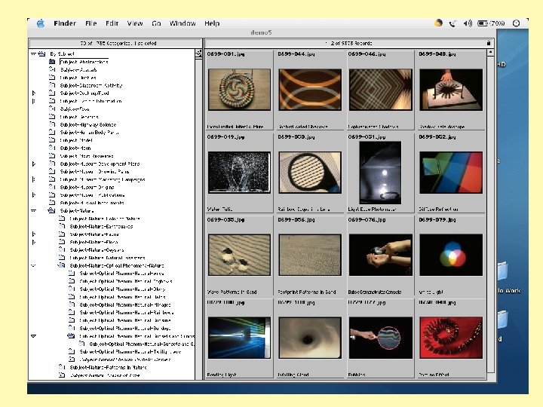Select the Subject-Nature-Earthquakes category

102,226
